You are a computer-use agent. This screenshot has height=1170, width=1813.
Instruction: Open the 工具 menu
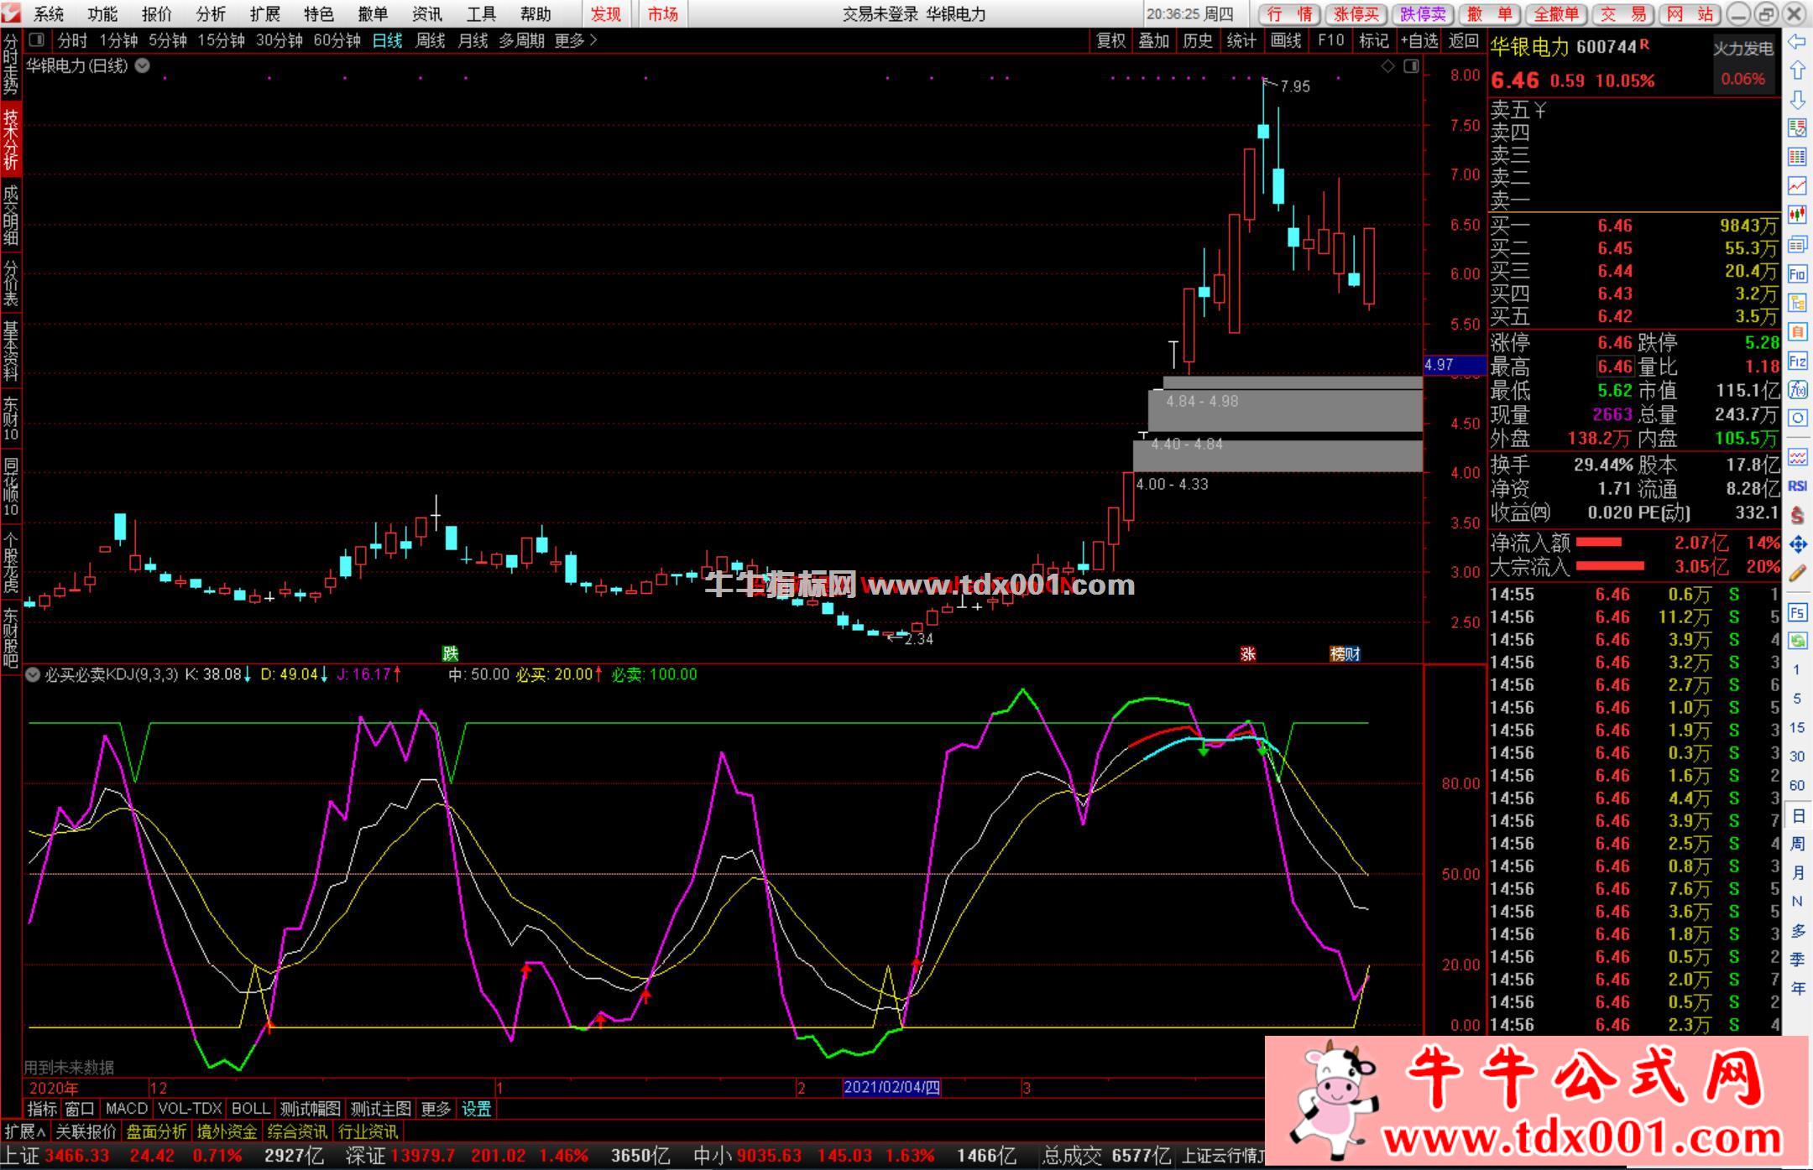(481, 14)
